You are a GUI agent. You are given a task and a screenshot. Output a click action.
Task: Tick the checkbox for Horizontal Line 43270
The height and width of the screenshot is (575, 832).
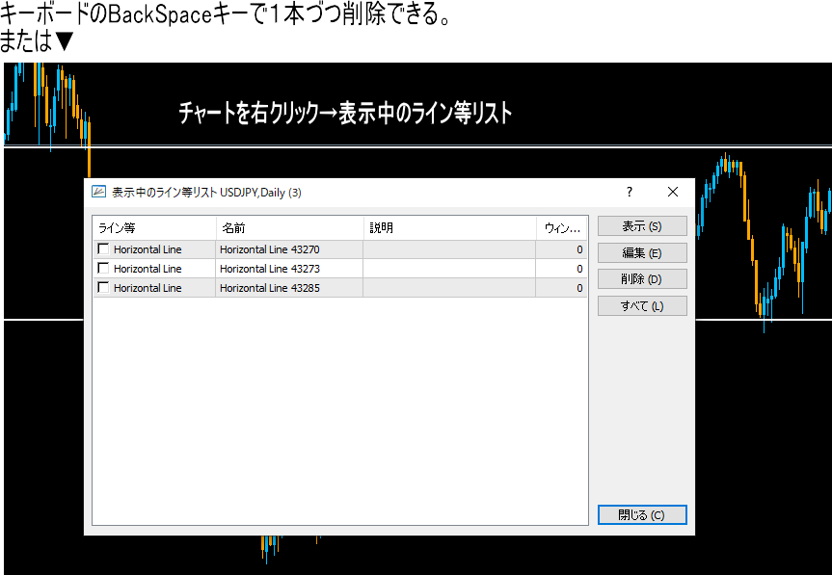(x=103, y=249)
